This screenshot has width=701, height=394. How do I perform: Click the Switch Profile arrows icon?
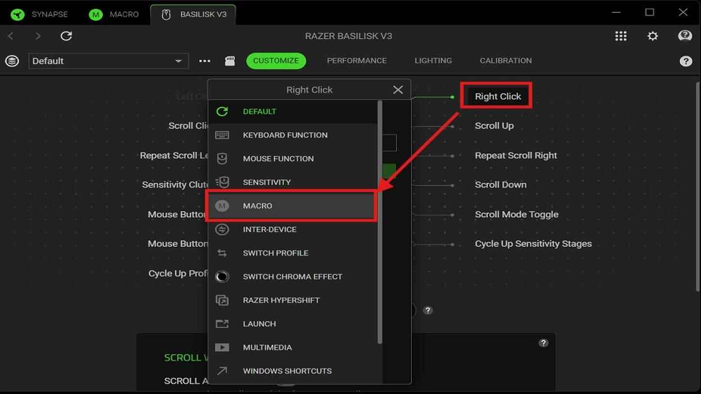pyautogui.click(x=222, y=253)
